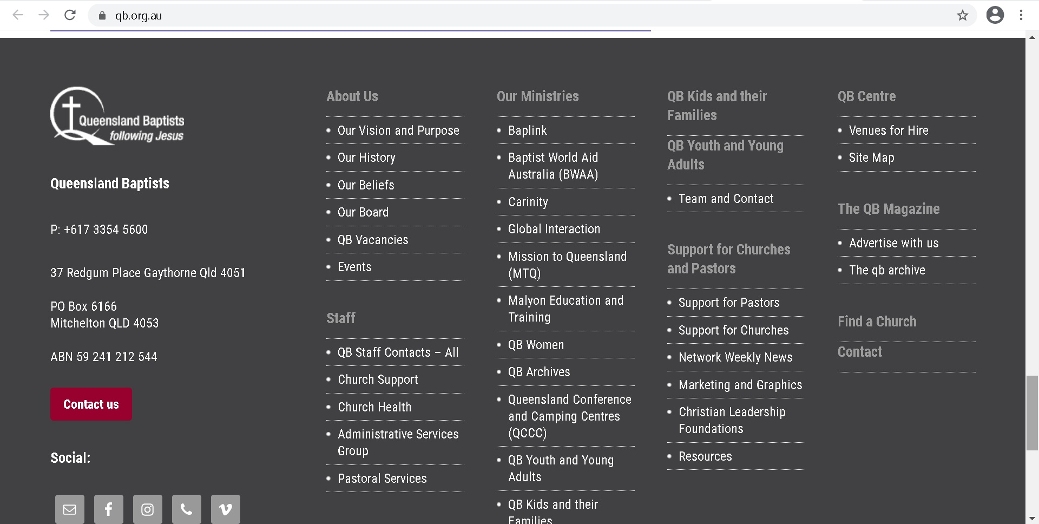The image size is (1039, 524).
Task: Open Our Vision and Purpose link
Action: (398, 130)
